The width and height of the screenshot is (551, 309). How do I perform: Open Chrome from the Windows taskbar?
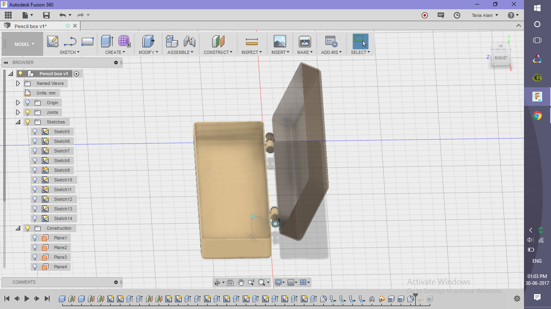pyautogui.click(x=537, y=116)
